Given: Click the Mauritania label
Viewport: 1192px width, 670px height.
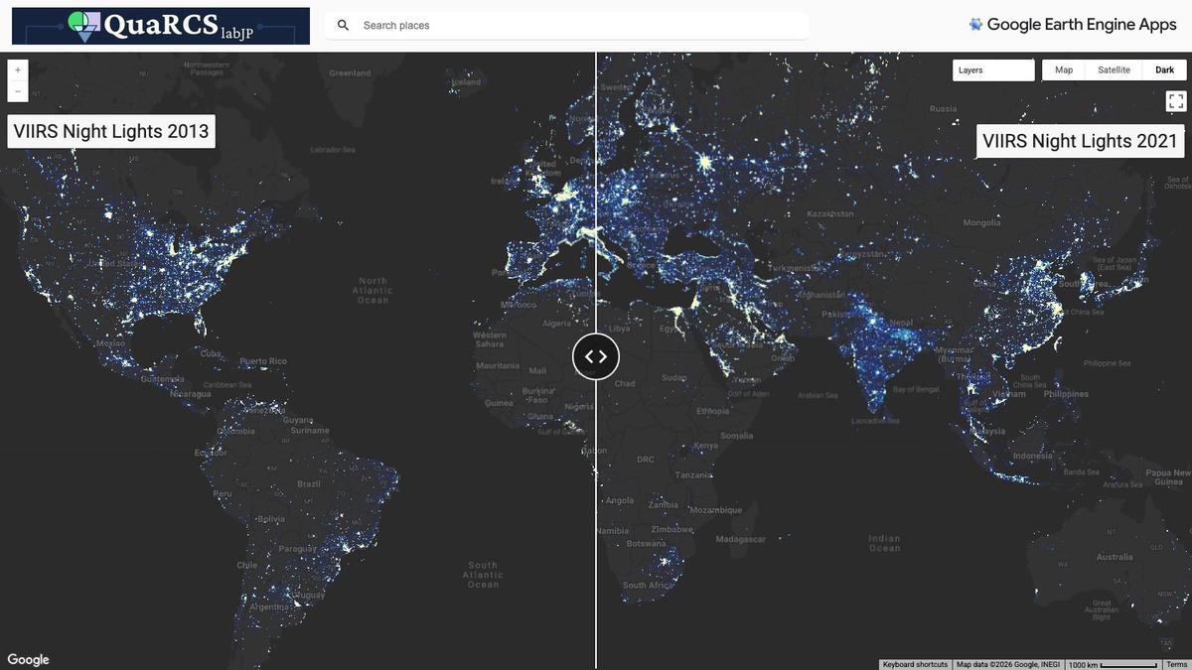Looking at the screenshot, I should coord(498,365).
